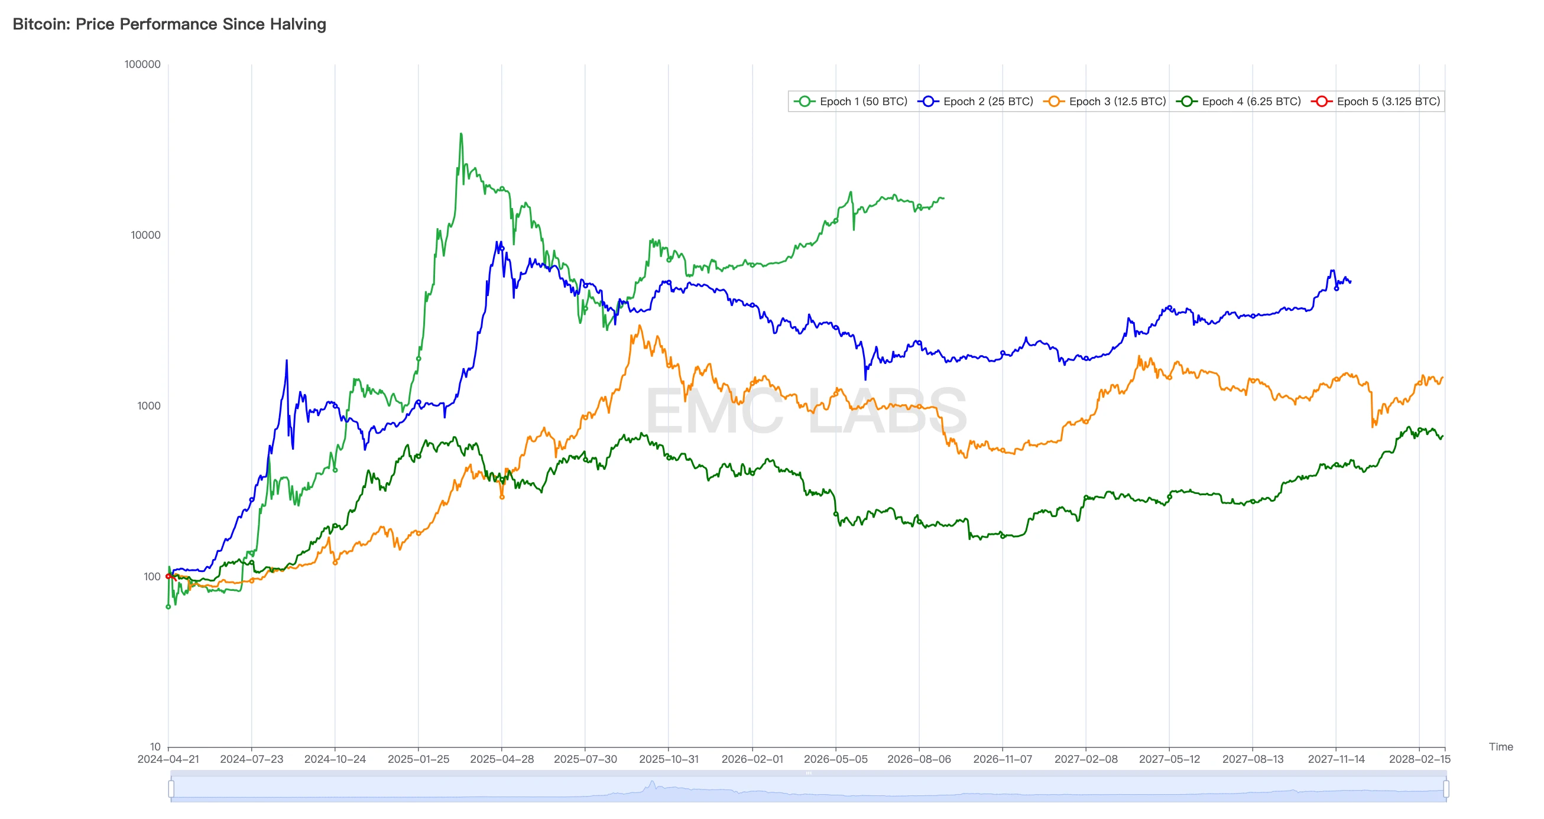Click the red Epoch 5 legend circle icon
Viewport: 1544px width, 819px height.
pyautogui.click(x=1321, y=101)
